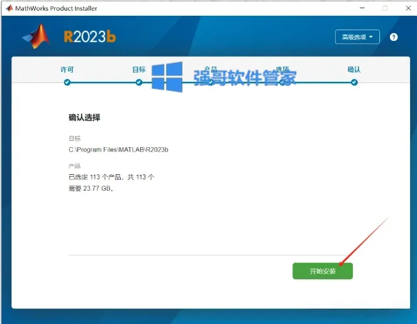417x324 pixels.
Task: Click the text 需要 23.77 GB
Action: pyautogui.click(x=91, y=189)
